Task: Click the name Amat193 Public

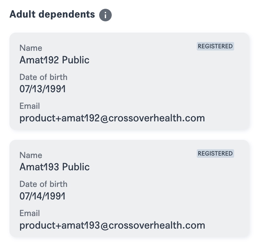Action: pyautogui.click(x=55, y=167)
